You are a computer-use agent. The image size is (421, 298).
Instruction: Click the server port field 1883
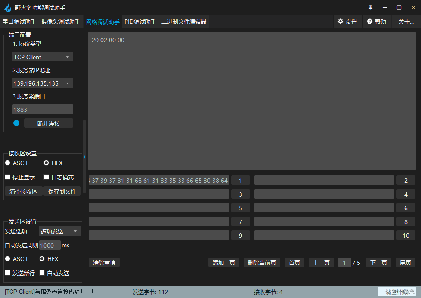pyautogui.click(x=43, y=109)
